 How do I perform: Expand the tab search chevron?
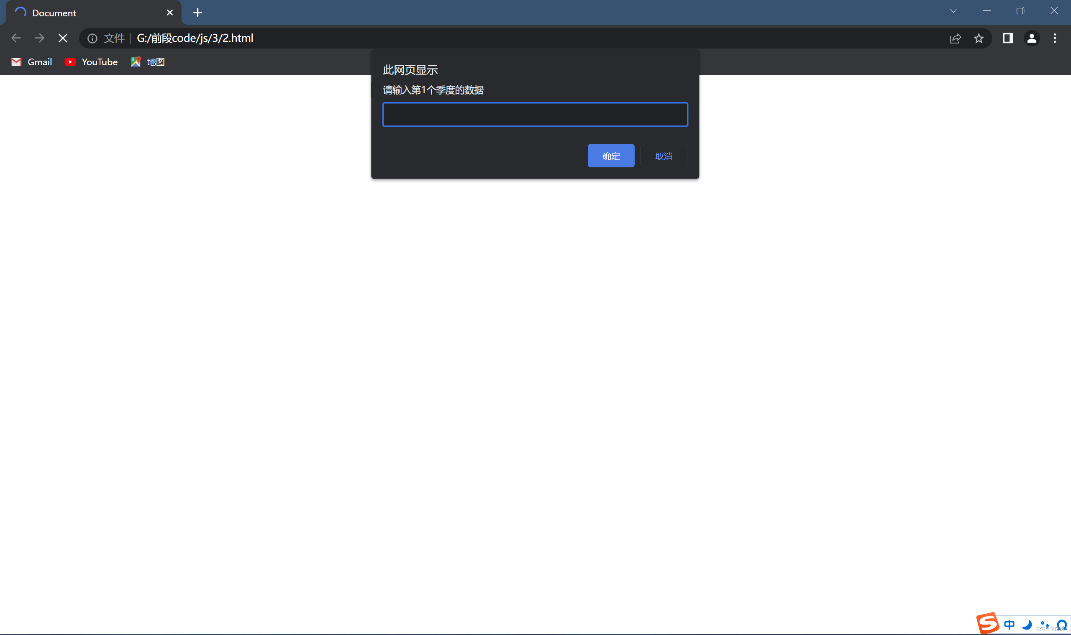coord(953,11)
